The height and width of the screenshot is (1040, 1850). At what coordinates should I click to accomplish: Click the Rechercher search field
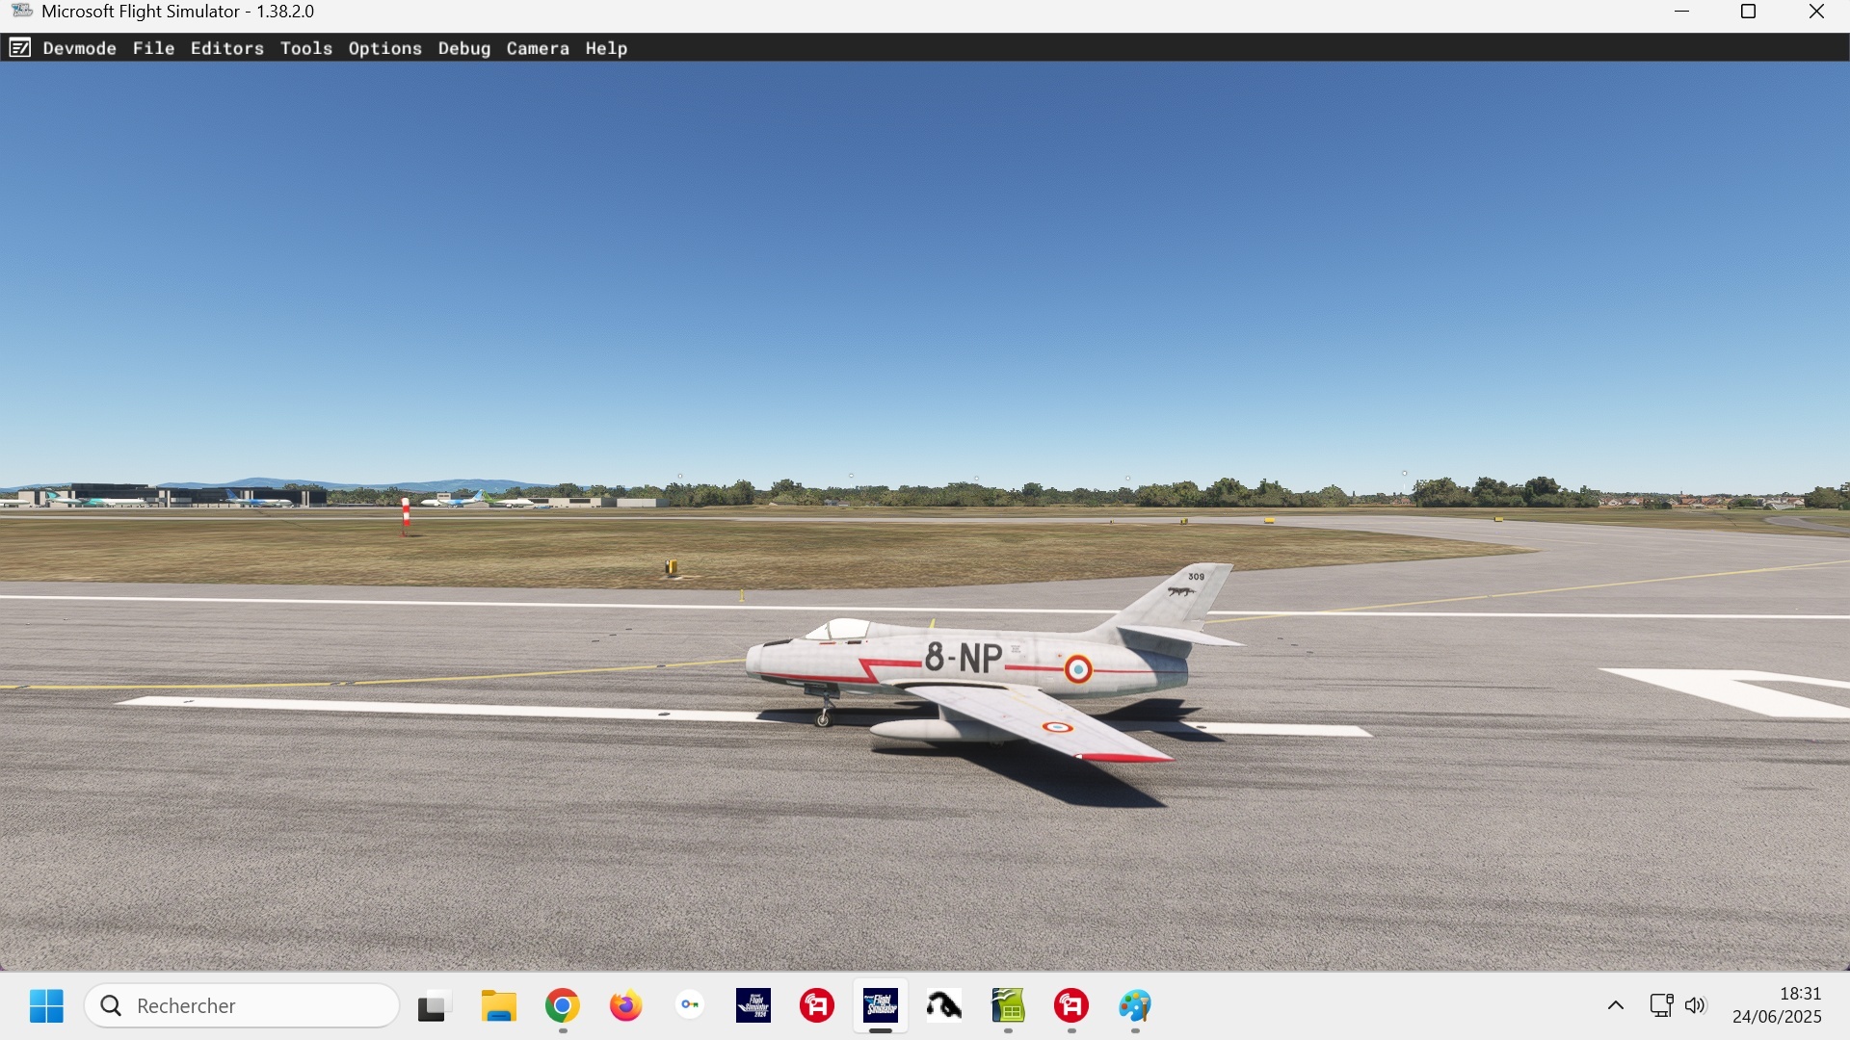[x=243, y=1006]
